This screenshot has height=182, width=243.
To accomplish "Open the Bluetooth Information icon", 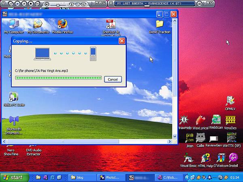I will click(x=14, y=125).
